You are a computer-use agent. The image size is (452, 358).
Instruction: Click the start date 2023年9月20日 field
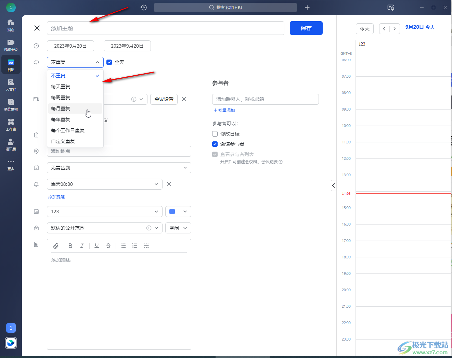click(x=70, y=46)
